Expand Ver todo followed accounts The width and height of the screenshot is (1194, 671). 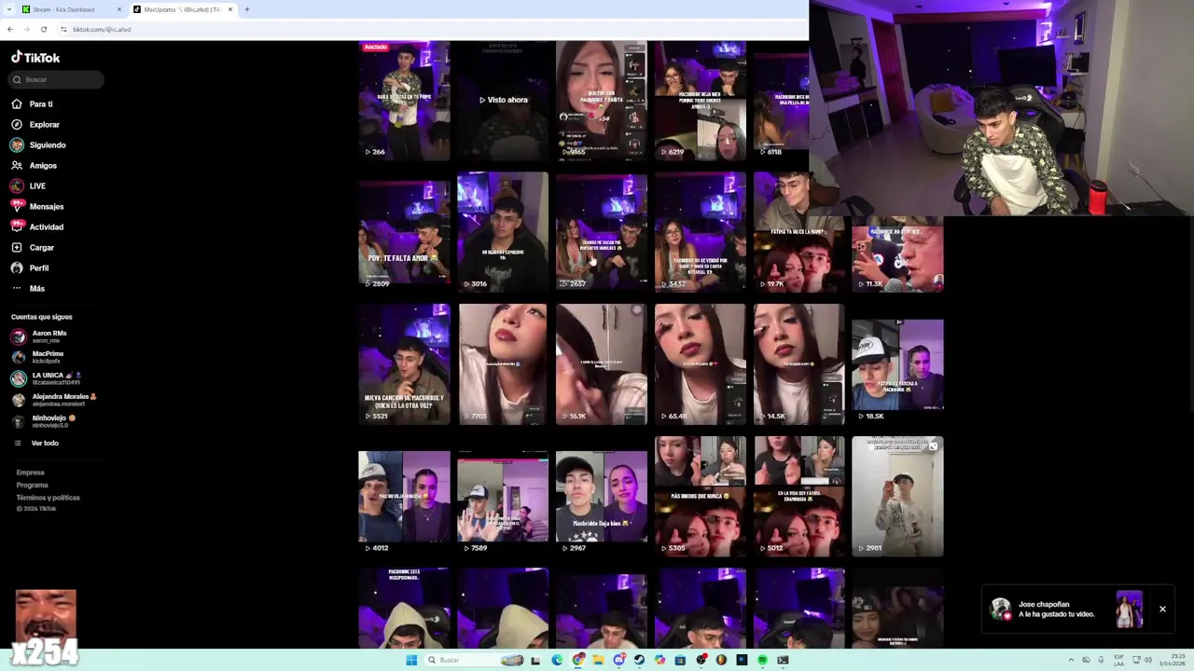click(35, 444)
